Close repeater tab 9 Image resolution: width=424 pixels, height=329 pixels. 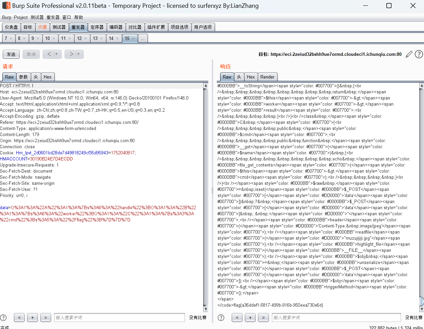click(x=38, y=39)
